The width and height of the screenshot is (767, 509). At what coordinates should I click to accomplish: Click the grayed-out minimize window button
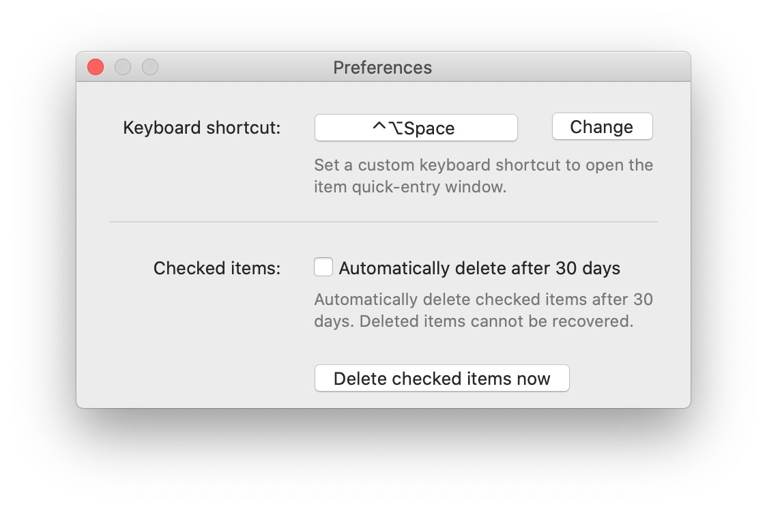(123, 67)
